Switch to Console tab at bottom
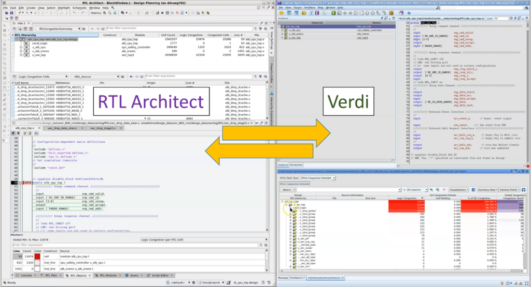 pos(26,276)
